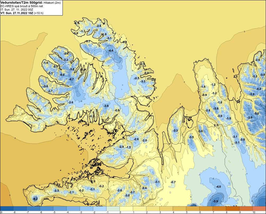This screenshot has height=214, width=266.
Task: Click the '-4.4' temperature label
Action: (x=111, y=51)
